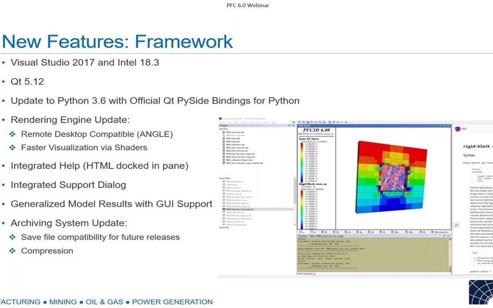
Task: Open the File menu in PFC3D
Action: 223,122
